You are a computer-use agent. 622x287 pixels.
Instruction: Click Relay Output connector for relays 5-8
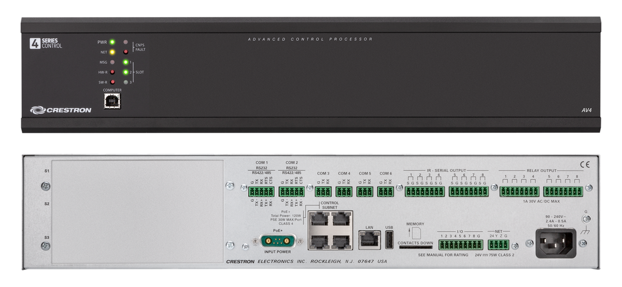pyautogui.click(x=563, y=192)
